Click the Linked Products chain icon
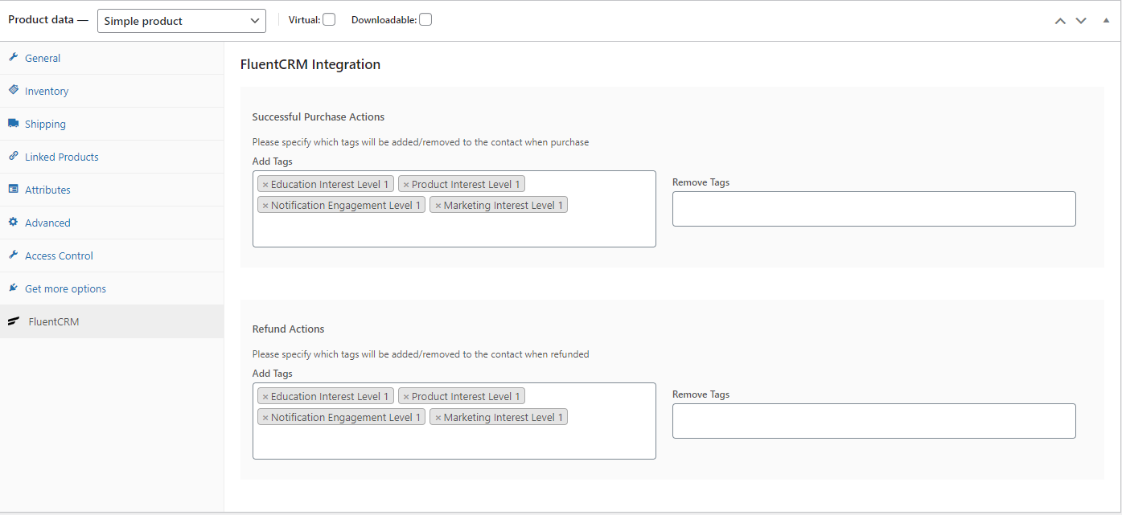Screen dimensions: 1122x515 click(13, 157)
